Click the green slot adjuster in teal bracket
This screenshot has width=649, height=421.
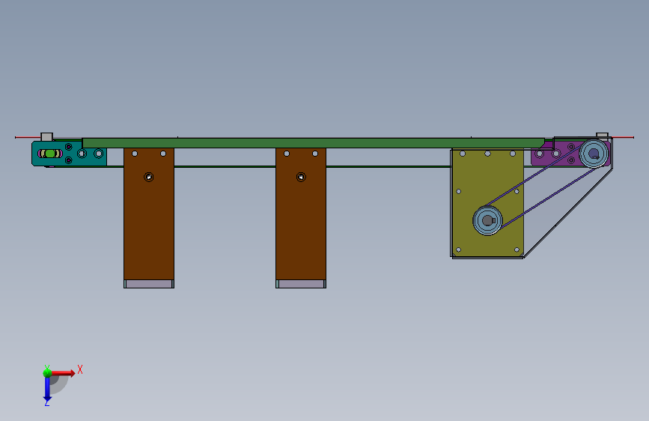point(50,154)
